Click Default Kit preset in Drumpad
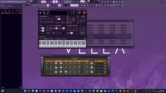The height and width of the screenshot is (93, 166). [x=75, y=59]
